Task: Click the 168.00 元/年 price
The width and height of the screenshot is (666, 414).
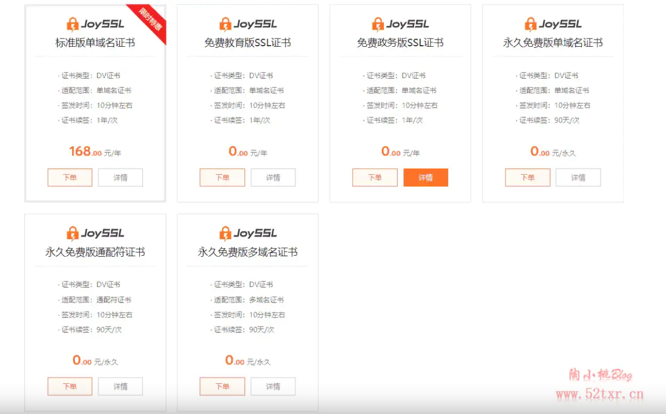Action: click(x=95, y=151)
